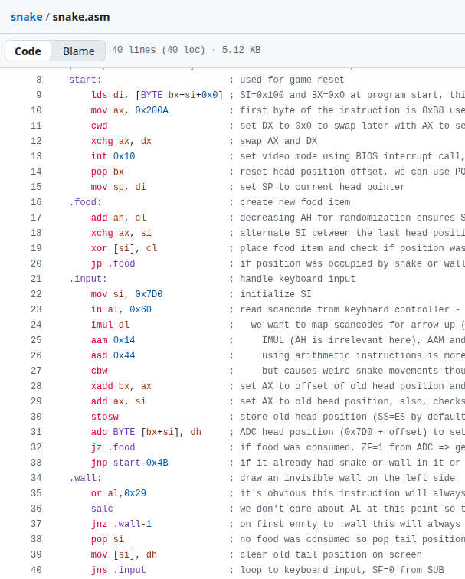Click line number 16
Viewport: 465px width, 579px height.
click(36, 202)
